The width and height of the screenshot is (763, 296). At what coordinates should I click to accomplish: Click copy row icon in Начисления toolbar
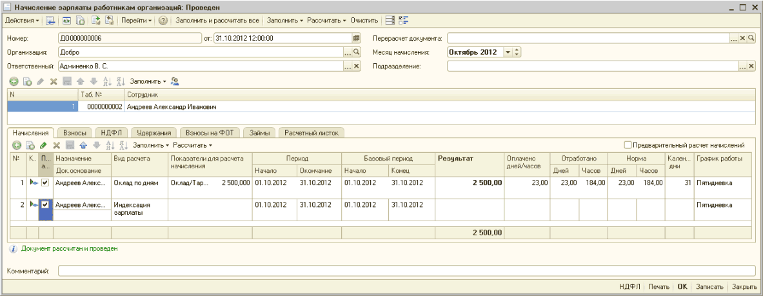pos(30,145)
